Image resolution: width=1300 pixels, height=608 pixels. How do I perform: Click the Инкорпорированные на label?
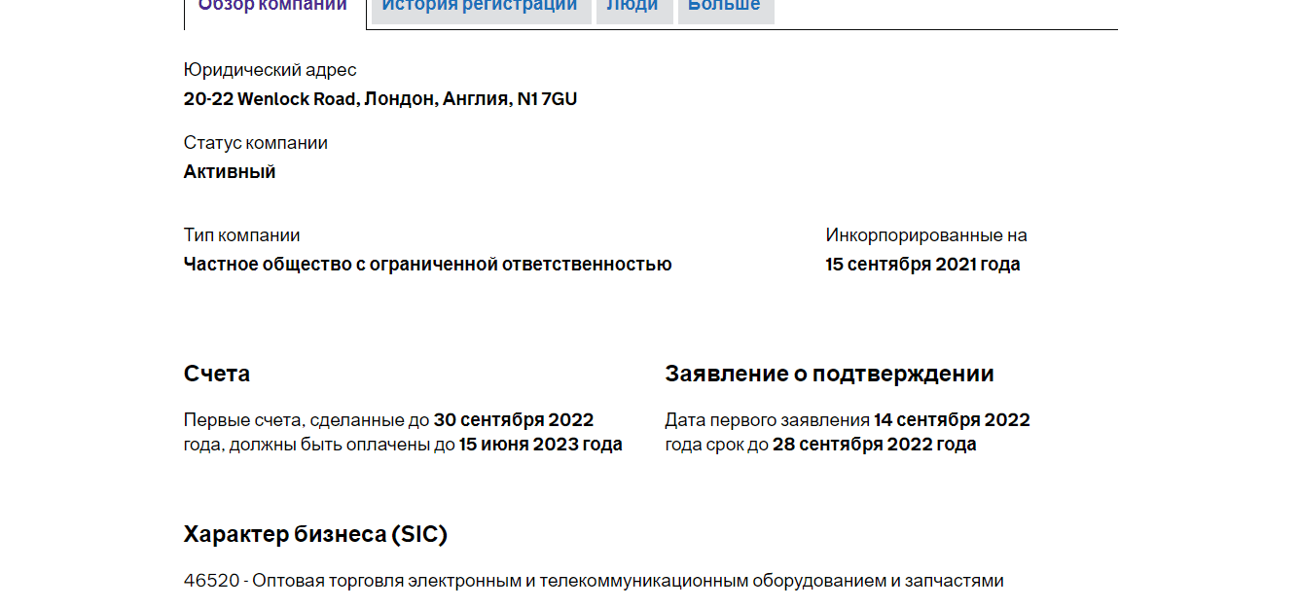(925, 235)
